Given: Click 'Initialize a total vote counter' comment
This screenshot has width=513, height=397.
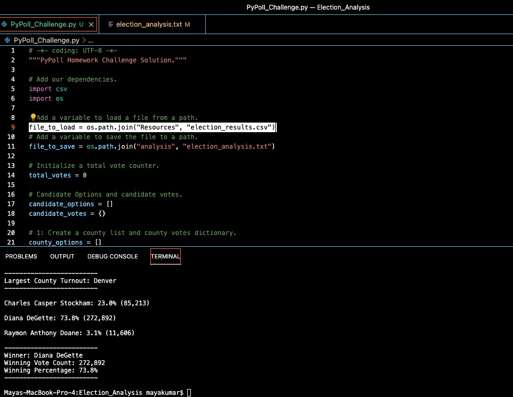Looking at the screenshot, I should click(94, 166).
